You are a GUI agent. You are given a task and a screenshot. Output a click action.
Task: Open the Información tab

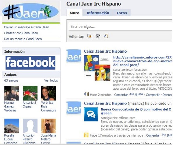tap(98, 13)
